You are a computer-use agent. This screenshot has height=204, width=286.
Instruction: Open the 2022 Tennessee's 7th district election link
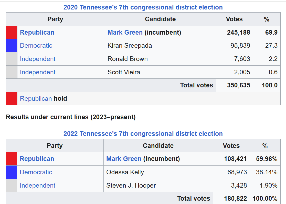point(143,134)
